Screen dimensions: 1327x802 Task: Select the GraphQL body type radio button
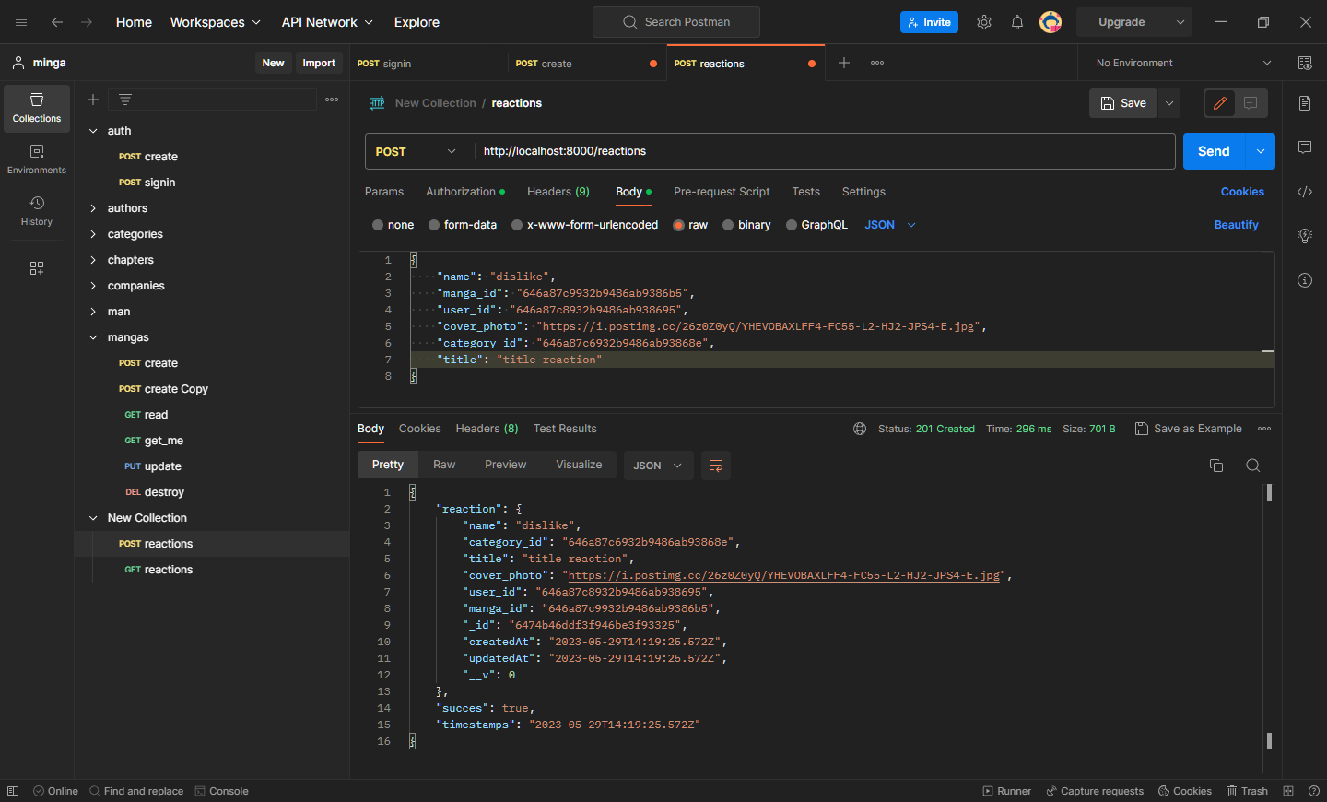792,225
